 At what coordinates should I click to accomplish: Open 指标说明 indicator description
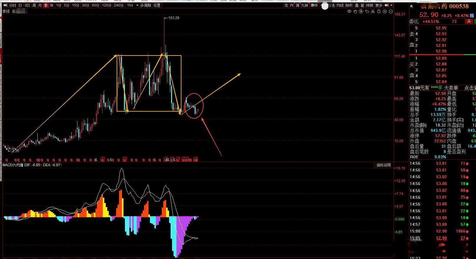384,165
